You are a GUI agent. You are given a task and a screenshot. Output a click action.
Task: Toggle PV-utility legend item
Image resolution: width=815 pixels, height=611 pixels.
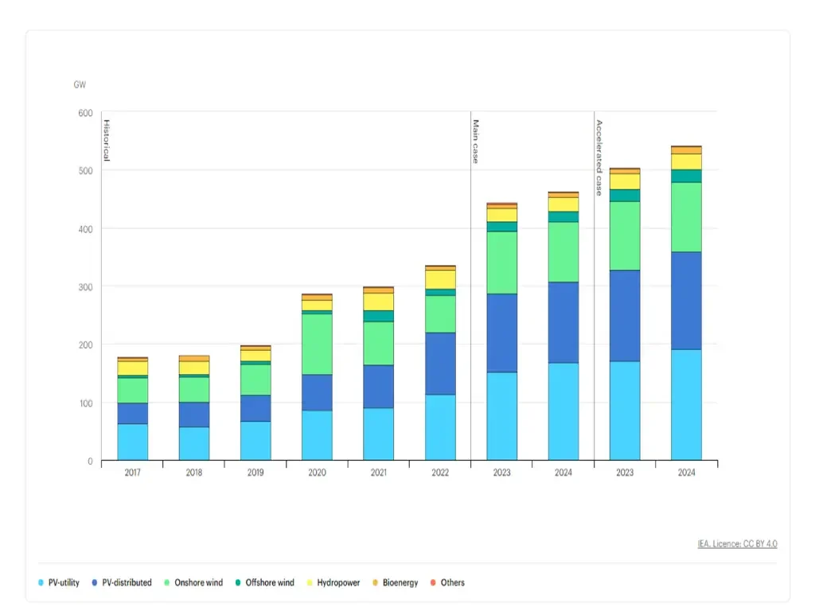click(x=58, y=582)
